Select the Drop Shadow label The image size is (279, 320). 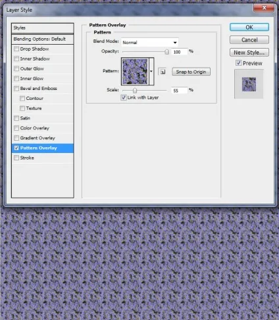pyautogui.click(x=34, y=49)
